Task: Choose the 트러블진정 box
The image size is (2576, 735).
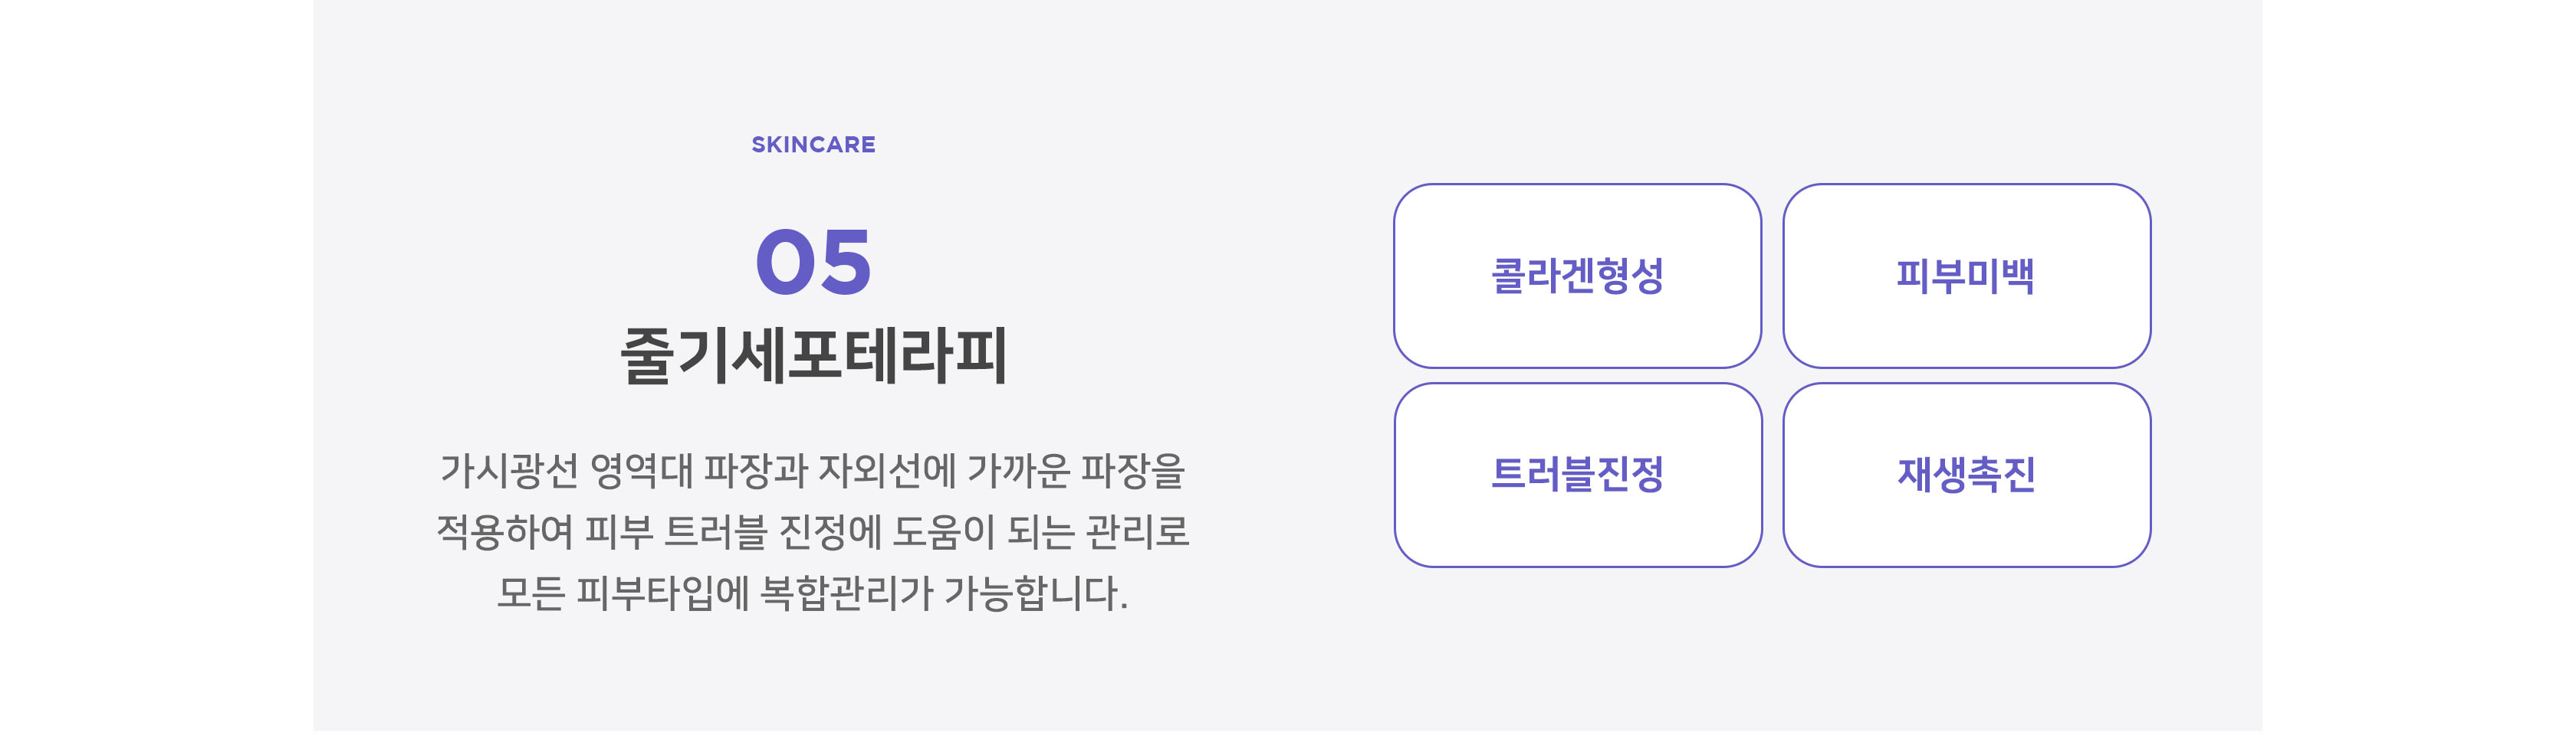Action: (x=1577, y=475)
